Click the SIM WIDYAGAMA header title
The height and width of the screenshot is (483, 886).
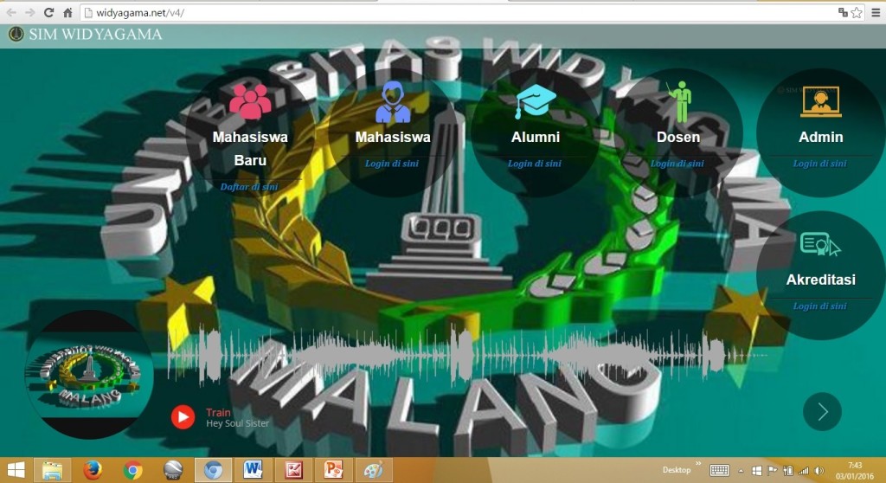pos(95,34)
